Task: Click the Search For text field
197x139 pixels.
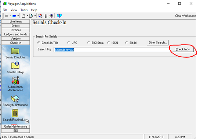Action: point(111,50)
